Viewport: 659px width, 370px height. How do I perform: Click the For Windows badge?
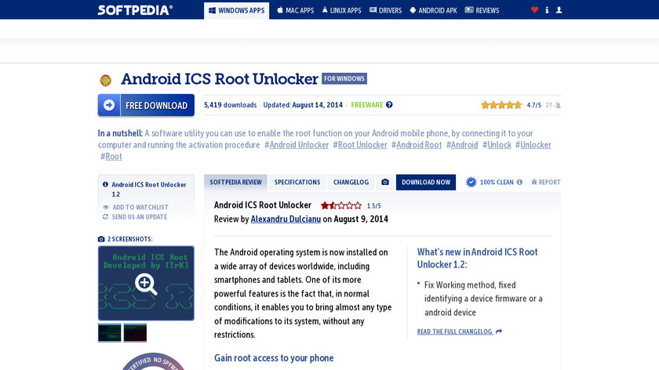[x=344, y=78]
